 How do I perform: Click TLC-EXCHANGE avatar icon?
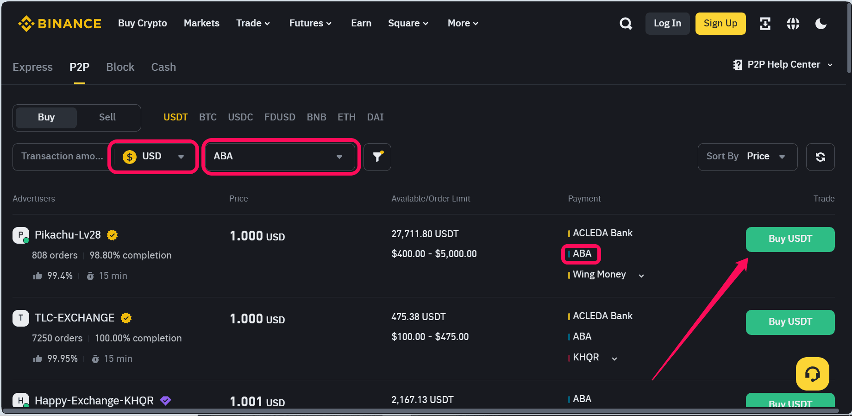click(21, 318)
